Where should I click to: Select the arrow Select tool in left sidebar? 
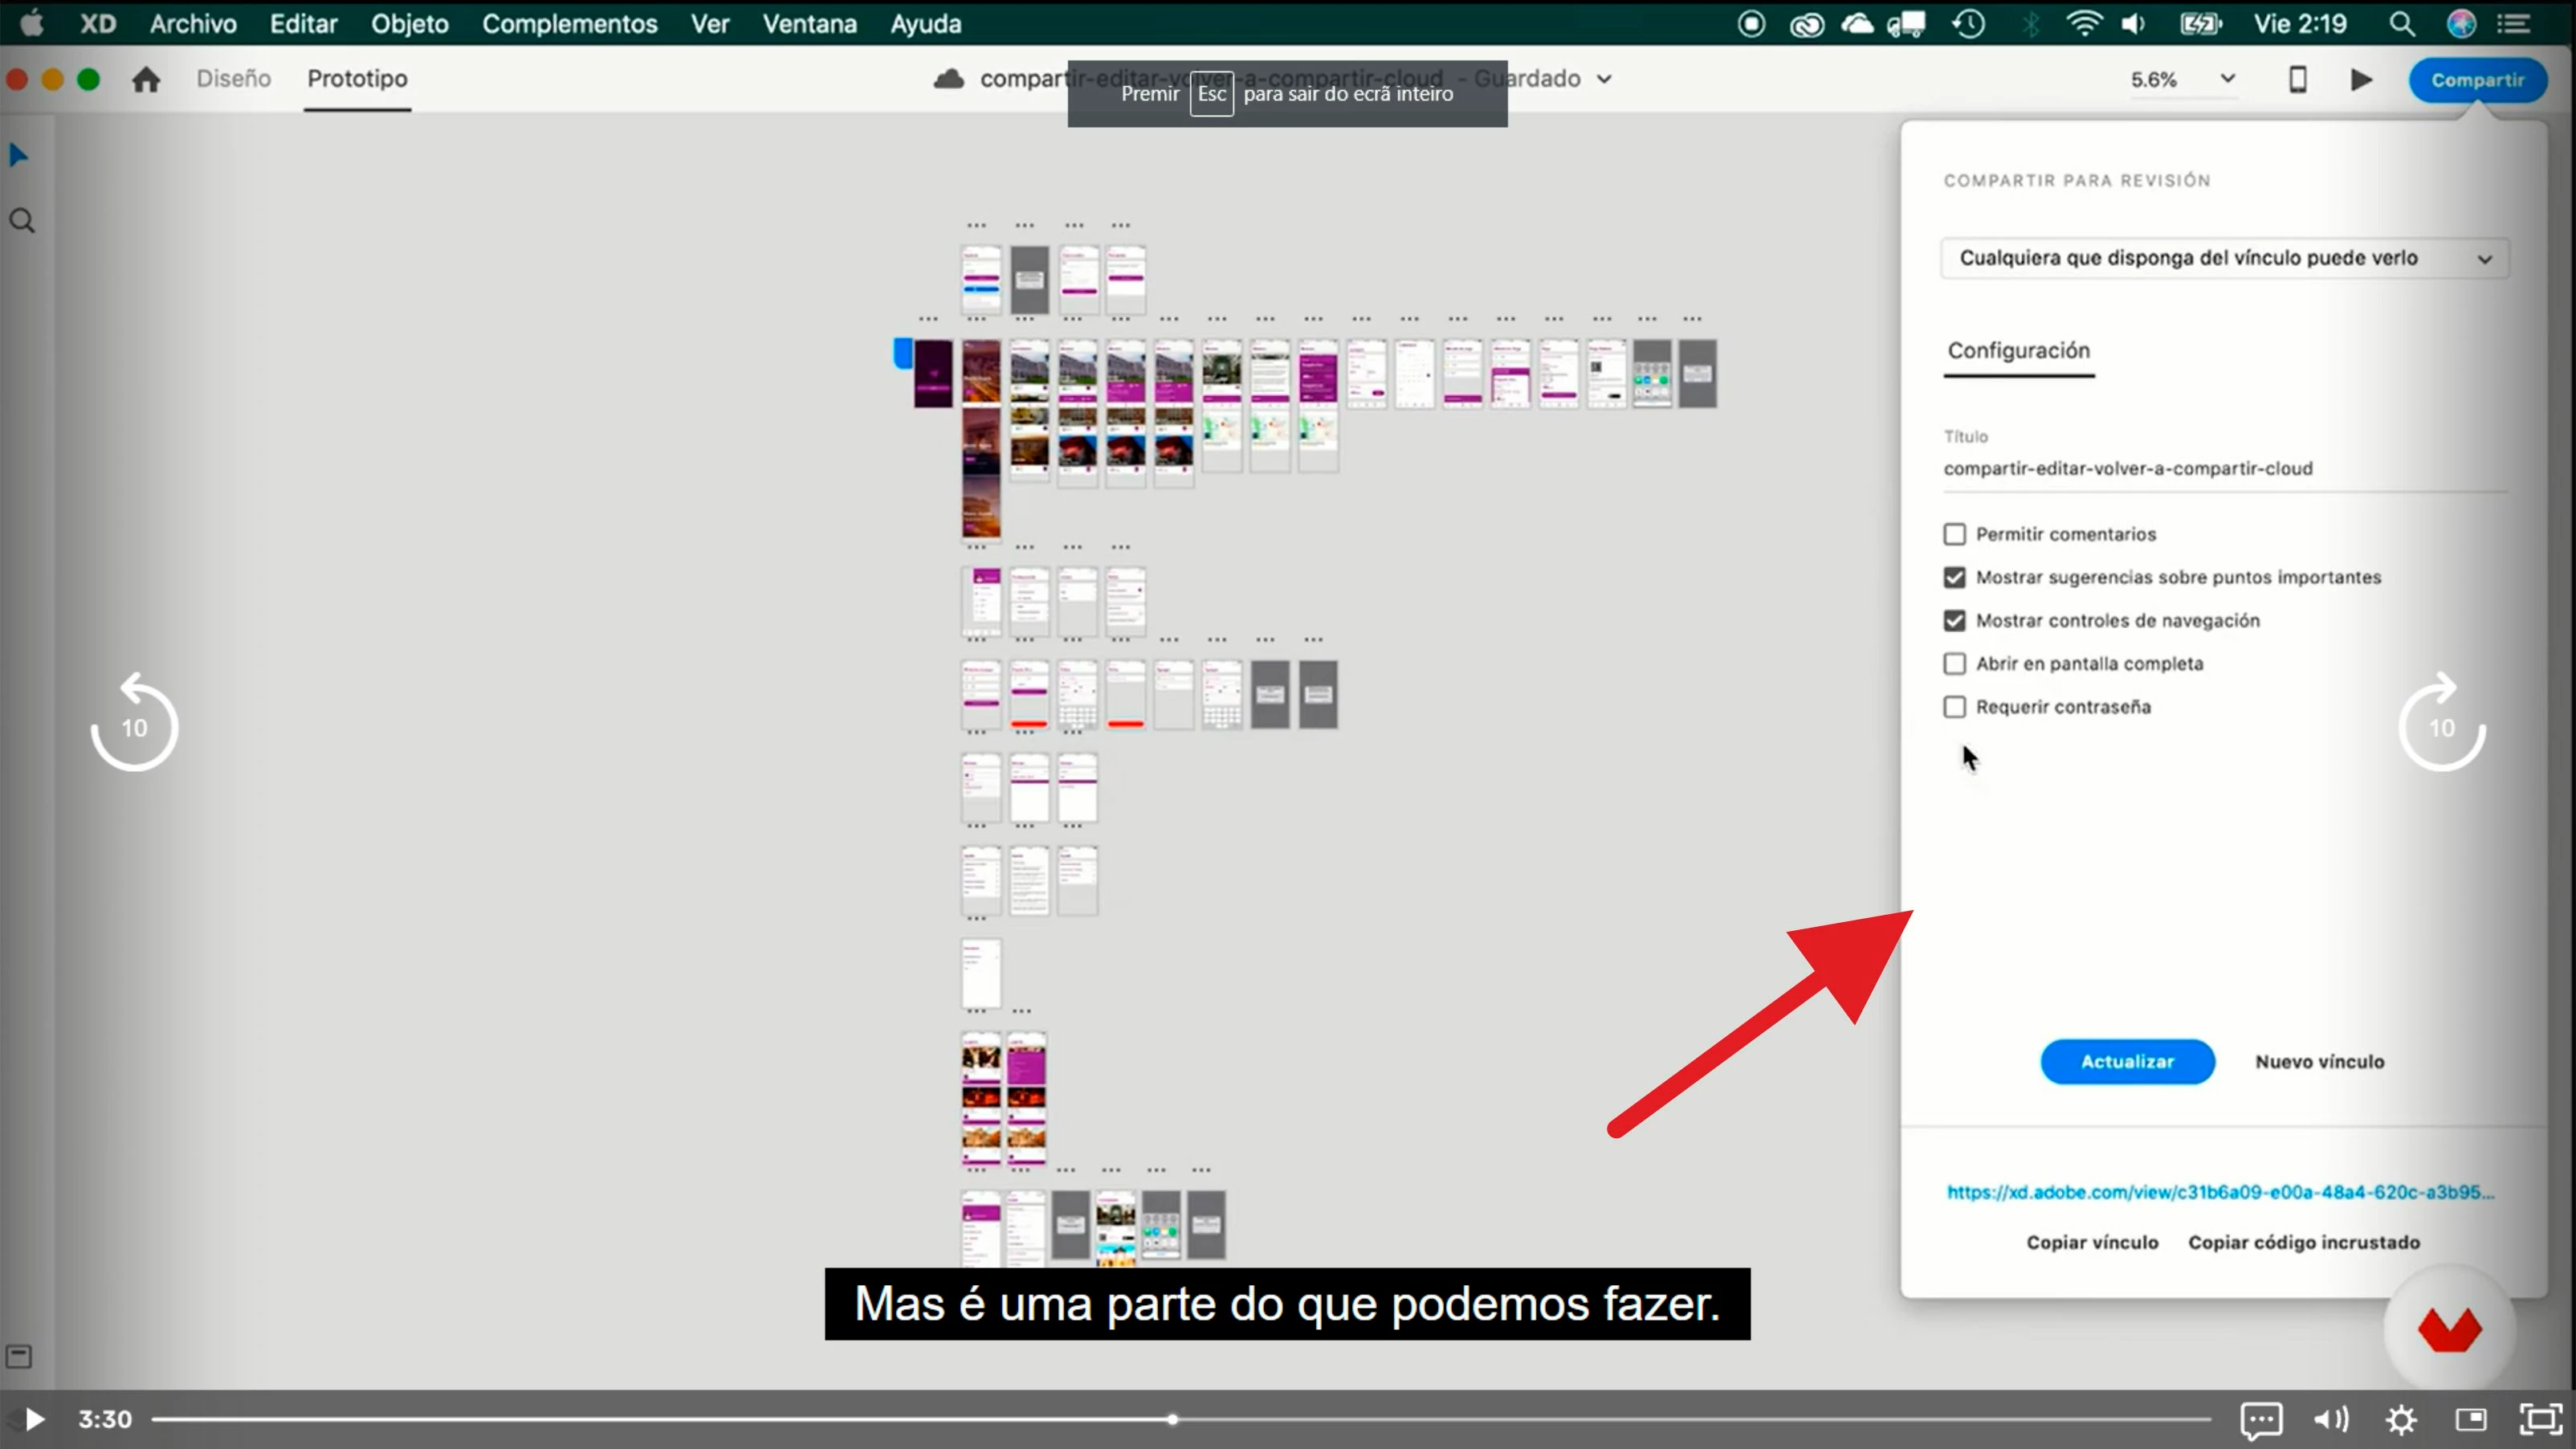pos(18,155)
